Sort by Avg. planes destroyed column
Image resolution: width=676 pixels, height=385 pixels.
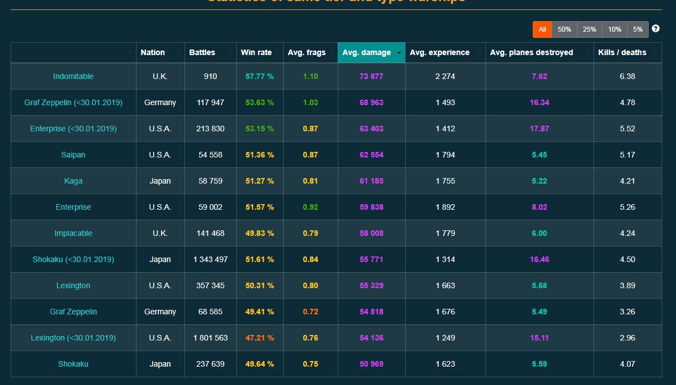pyautogui.click(x=539, y=53)
